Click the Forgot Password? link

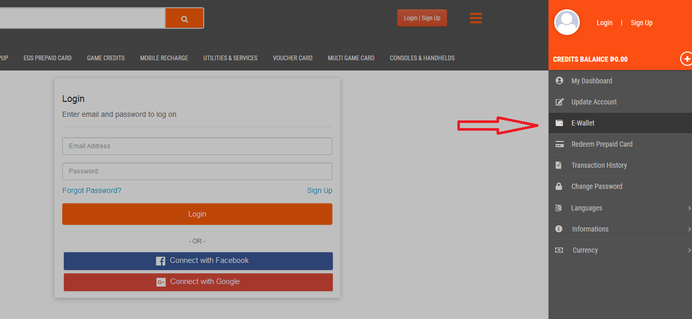(92, 190)
